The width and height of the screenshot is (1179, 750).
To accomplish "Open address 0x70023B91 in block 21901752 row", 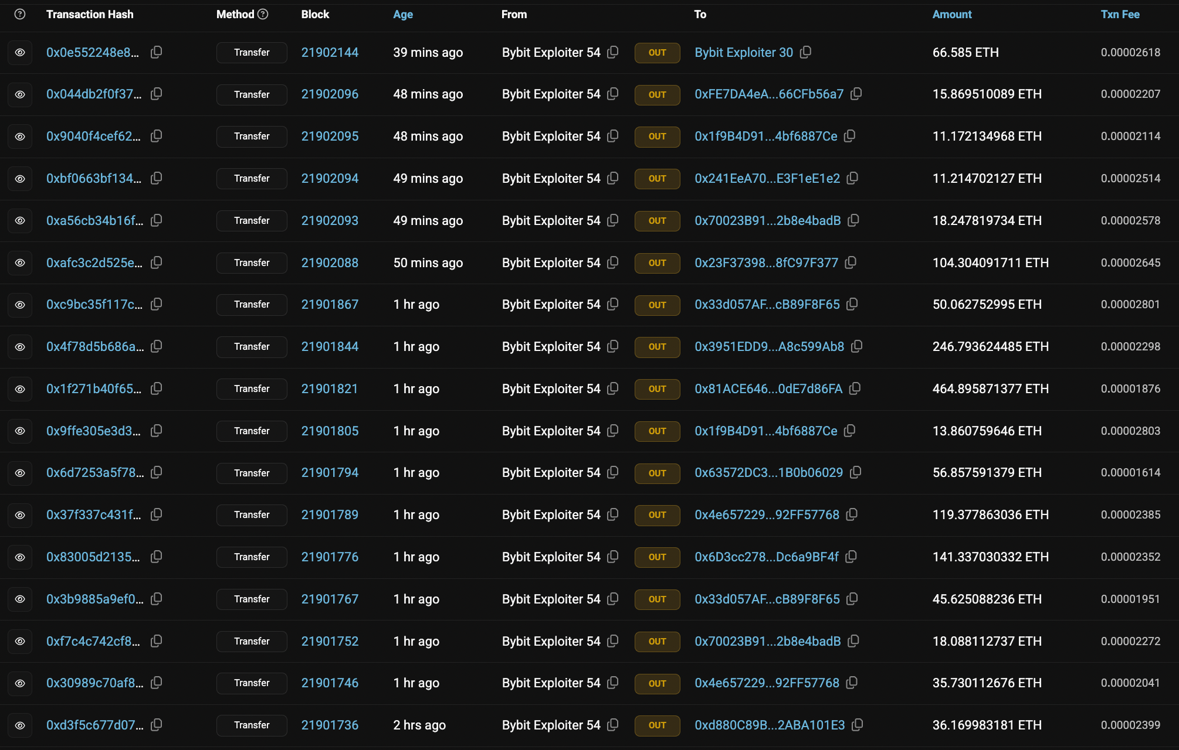I will (x=768, y=641).
